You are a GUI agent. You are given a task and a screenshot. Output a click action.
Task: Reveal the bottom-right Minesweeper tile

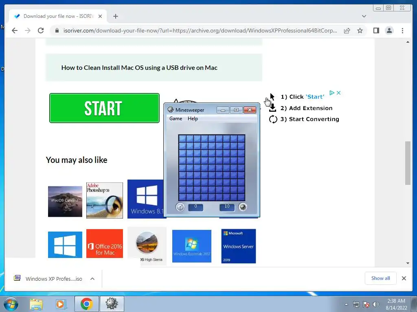tap(241, 197)
